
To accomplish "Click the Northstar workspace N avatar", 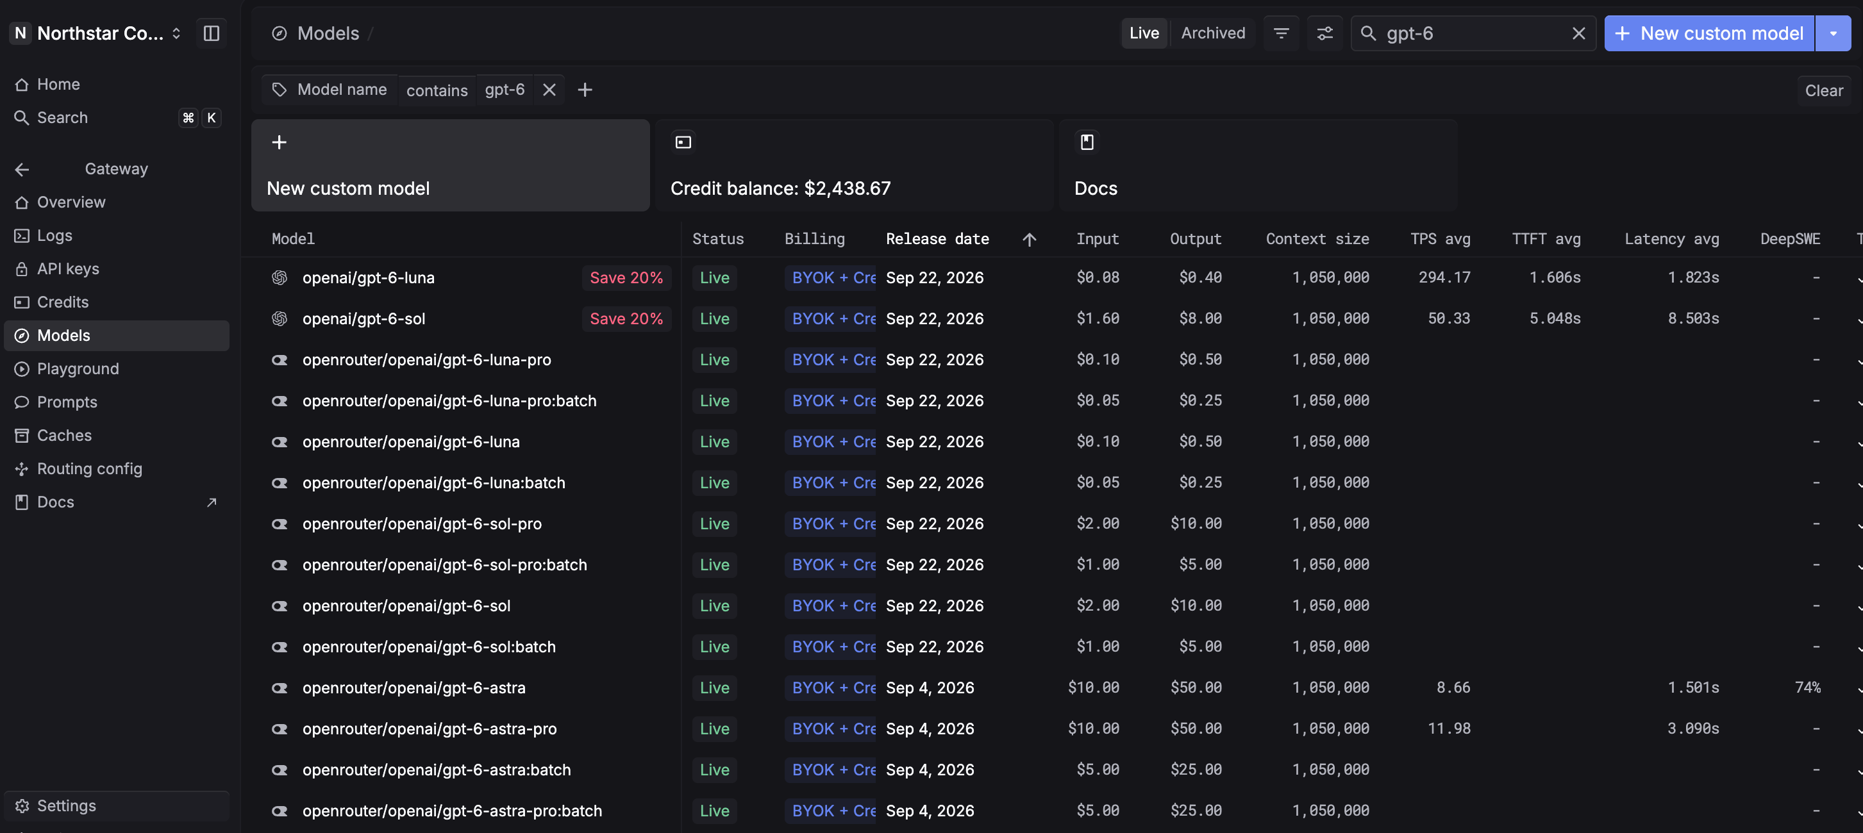I will pyautogui.click(x=21, y=33).
